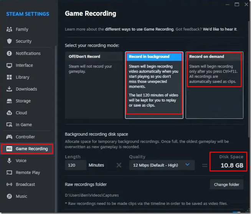
Task: Click the Downloads arrow icon
Action: (10, 89)
